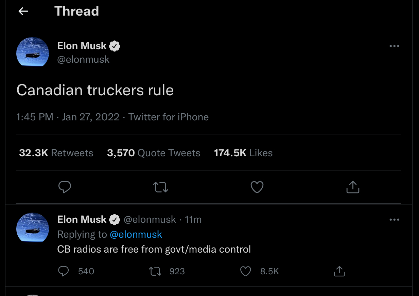The height and width of the screenshot is (296, 419).
Task: Click the Twitter for iPhone source label
Action: [169, 117]
